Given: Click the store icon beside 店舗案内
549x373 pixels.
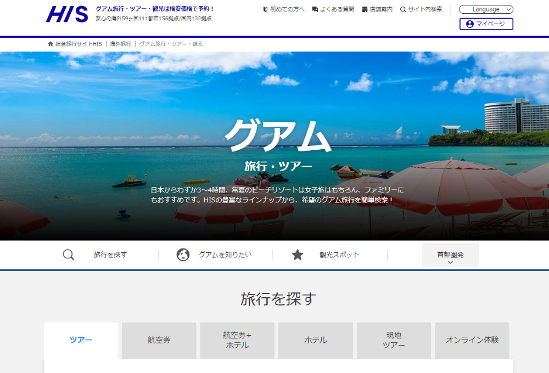Looking at the screenshot, I should [365, 9].
